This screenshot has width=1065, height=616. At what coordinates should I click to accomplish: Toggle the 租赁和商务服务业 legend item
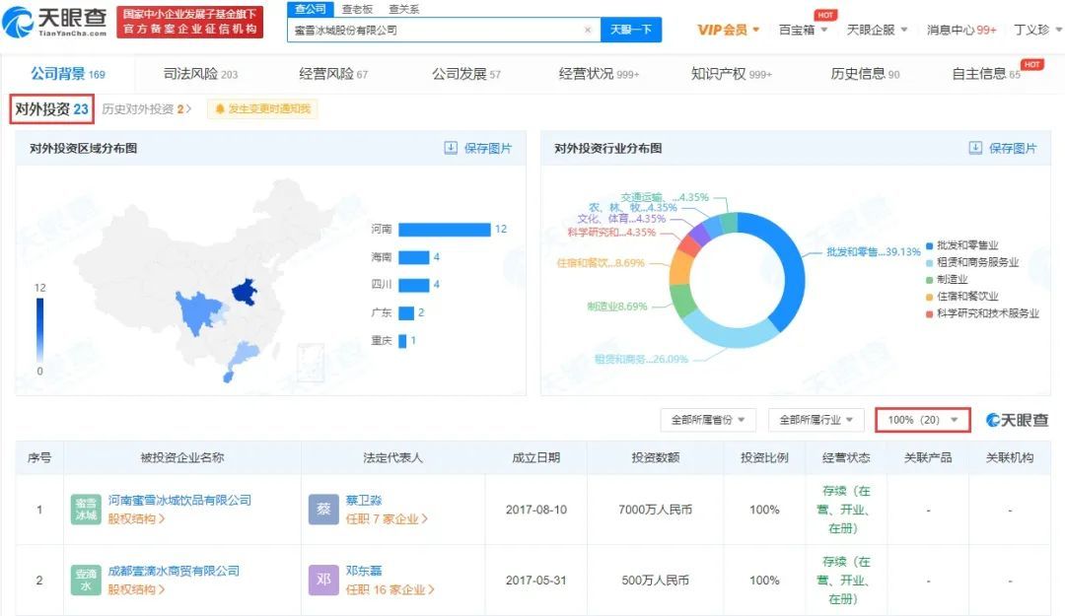pyautogui.click(x=972, y=262)
